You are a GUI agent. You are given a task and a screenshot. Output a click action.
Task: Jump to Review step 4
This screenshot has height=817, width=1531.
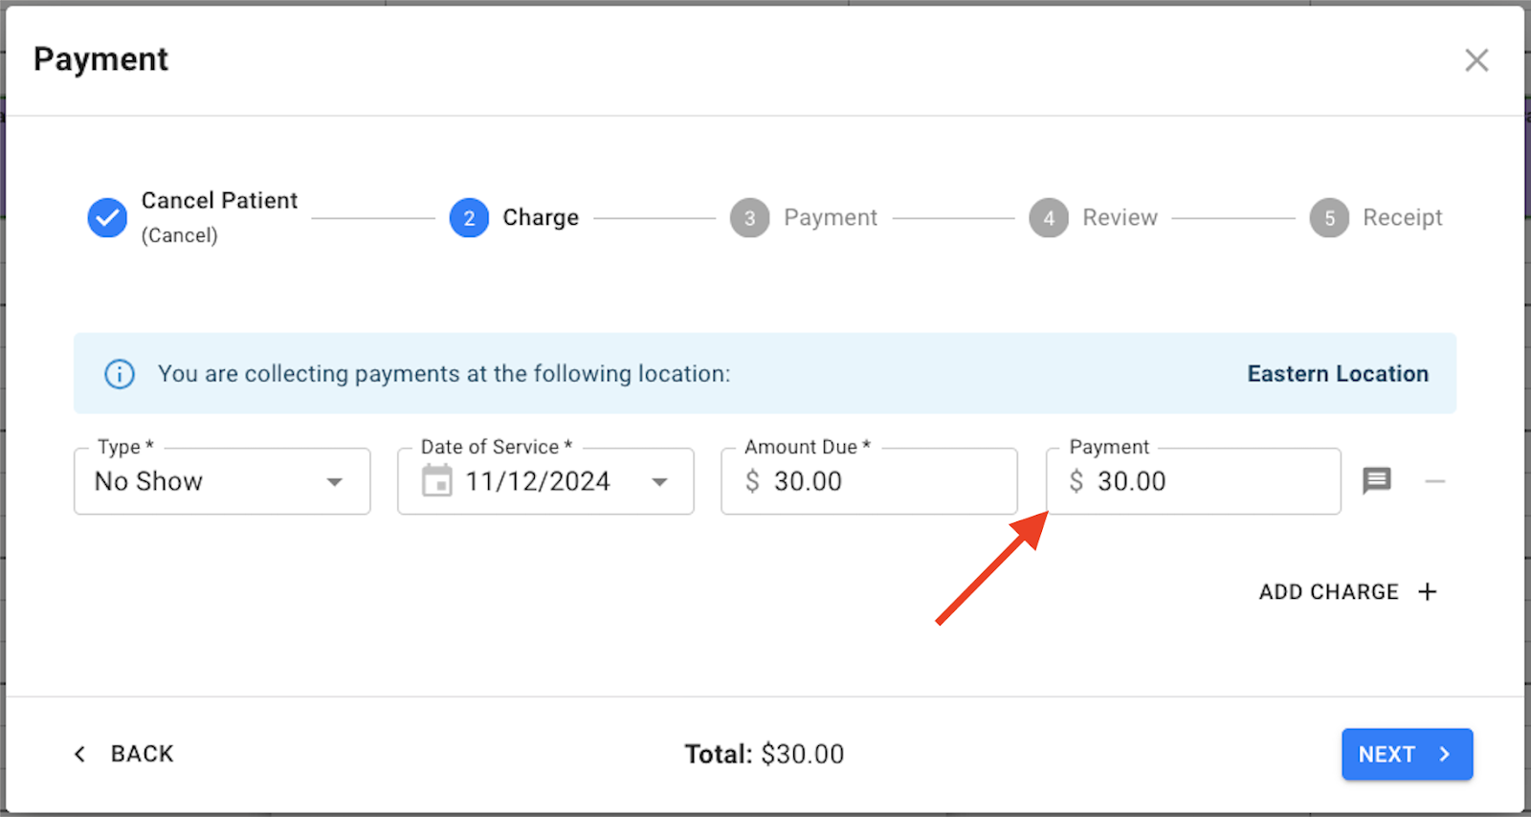click(1049, 218)
